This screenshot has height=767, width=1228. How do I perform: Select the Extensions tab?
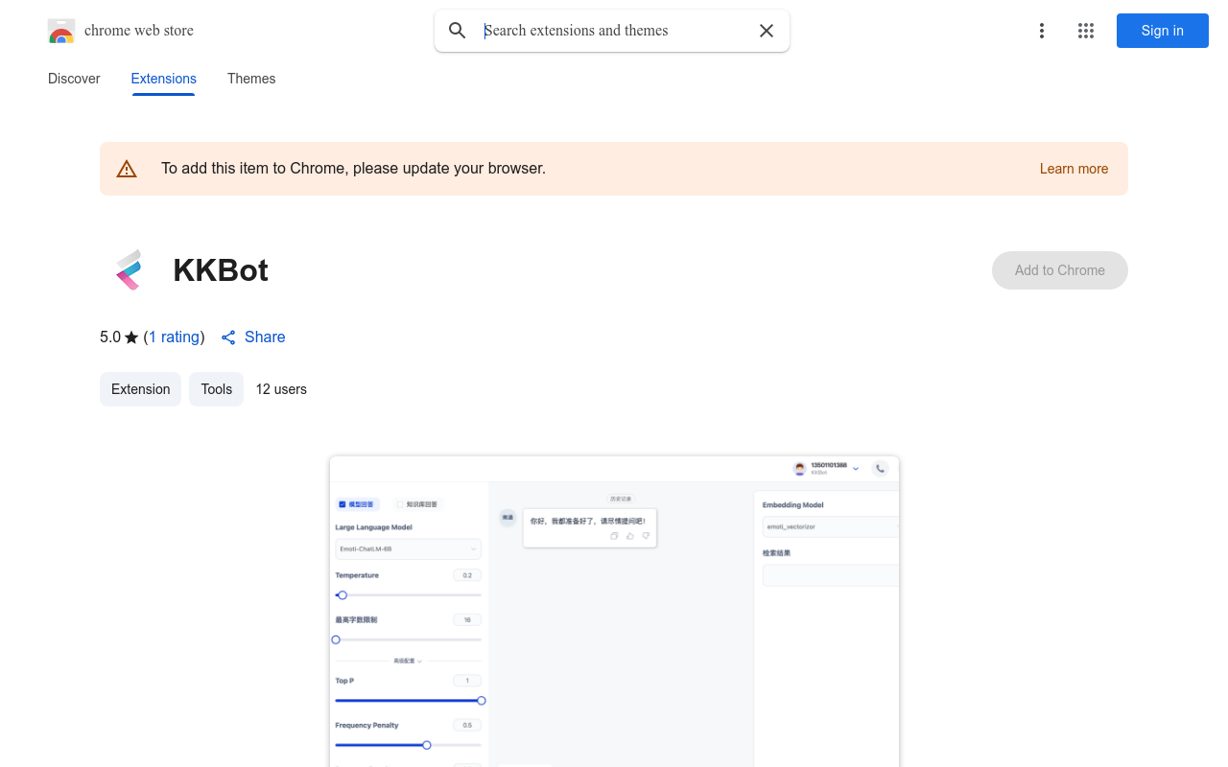coord(164,79)
